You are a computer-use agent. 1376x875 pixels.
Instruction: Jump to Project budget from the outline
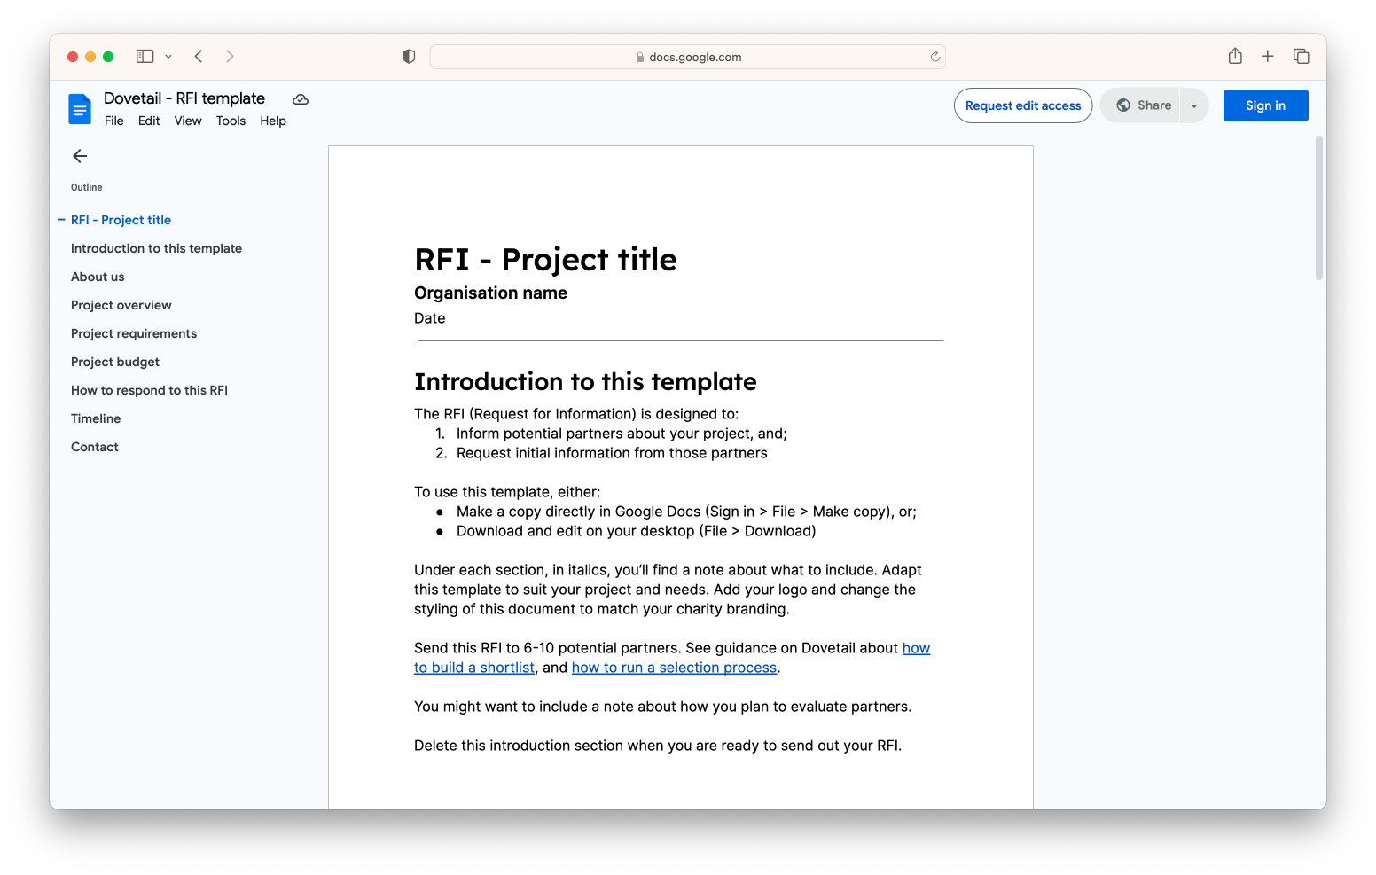(115, 362)
